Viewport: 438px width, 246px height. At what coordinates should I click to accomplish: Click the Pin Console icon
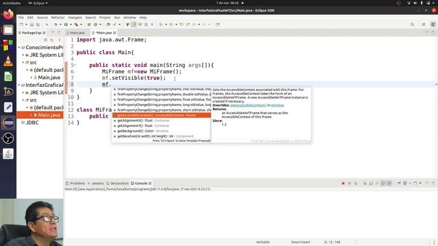coord(399,183)
